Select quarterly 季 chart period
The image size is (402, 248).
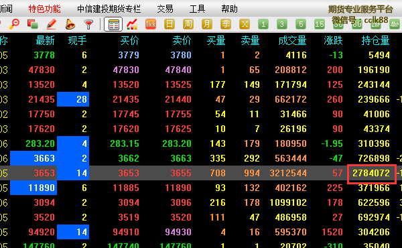(x=226, y=24)
